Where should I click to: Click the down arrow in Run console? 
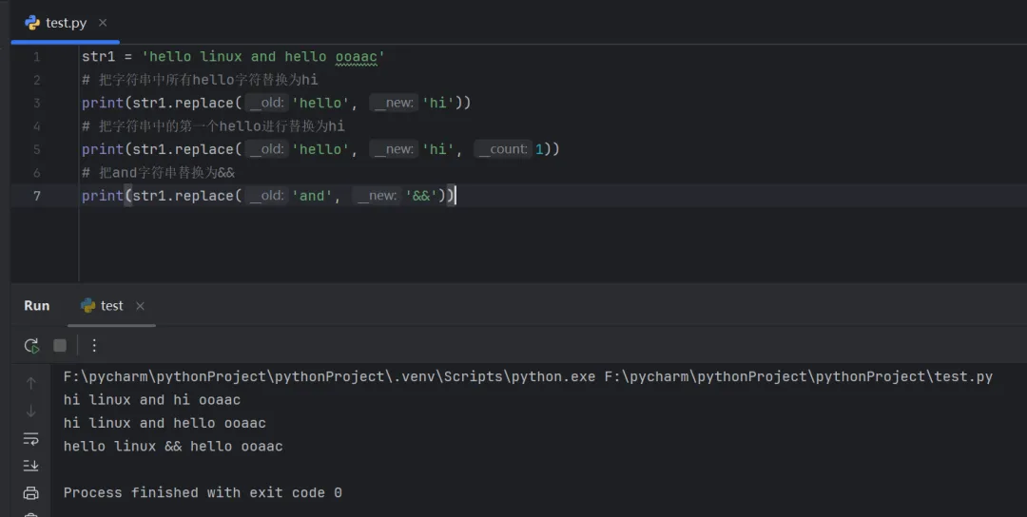coord(31,411)
